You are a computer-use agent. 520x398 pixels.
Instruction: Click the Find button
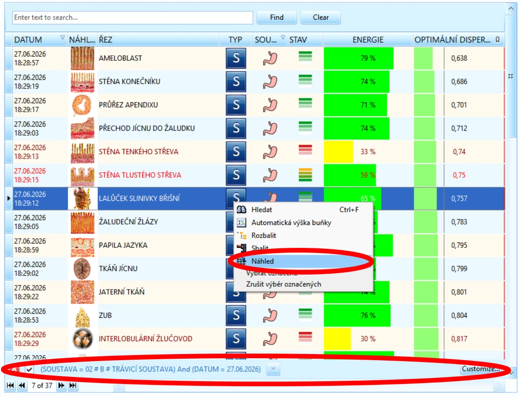277,18
